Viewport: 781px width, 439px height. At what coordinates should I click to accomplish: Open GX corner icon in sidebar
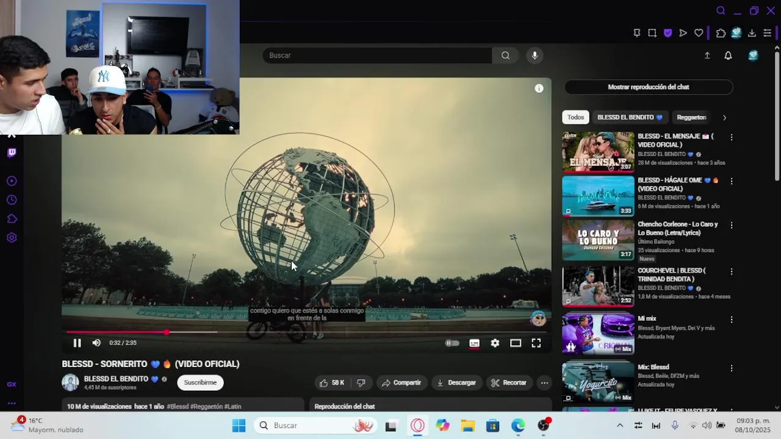point(12,385)
